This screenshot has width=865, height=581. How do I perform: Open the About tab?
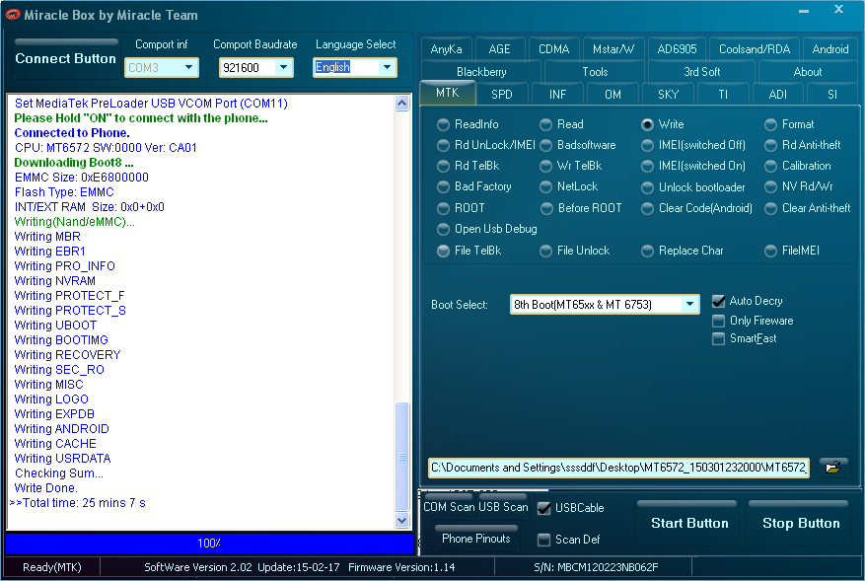(x=808, y=72)
